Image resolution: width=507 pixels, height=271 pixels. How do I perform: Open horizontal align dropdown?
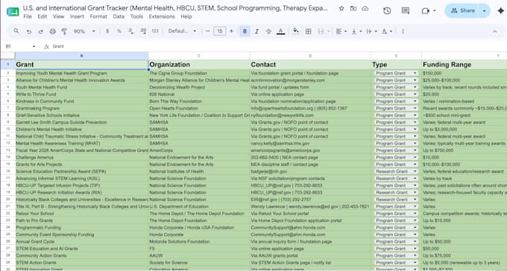tap(341, 31)
